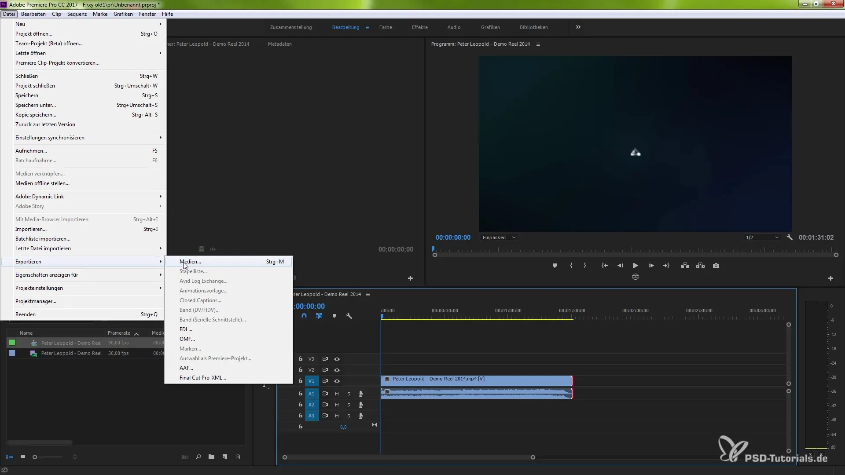Open Bearbeitung workspace menu icon

point(367,27)
